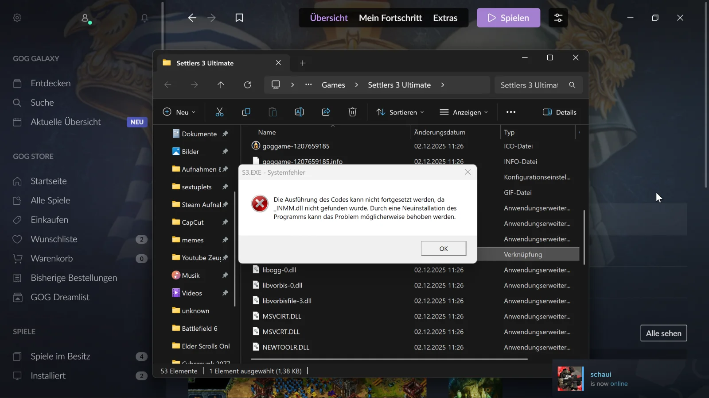Open Entdecken in GOG Galaxy sidebar

pyautogui.click(x=51, y=83)
